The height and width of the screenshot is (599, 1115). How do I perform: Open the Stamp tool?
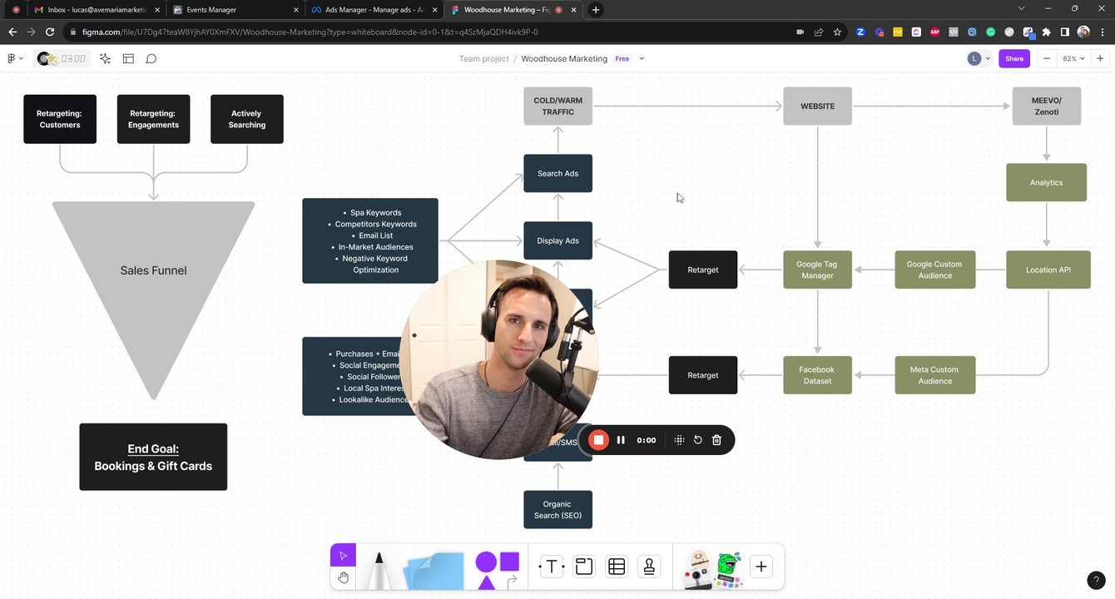pos(649,567)
